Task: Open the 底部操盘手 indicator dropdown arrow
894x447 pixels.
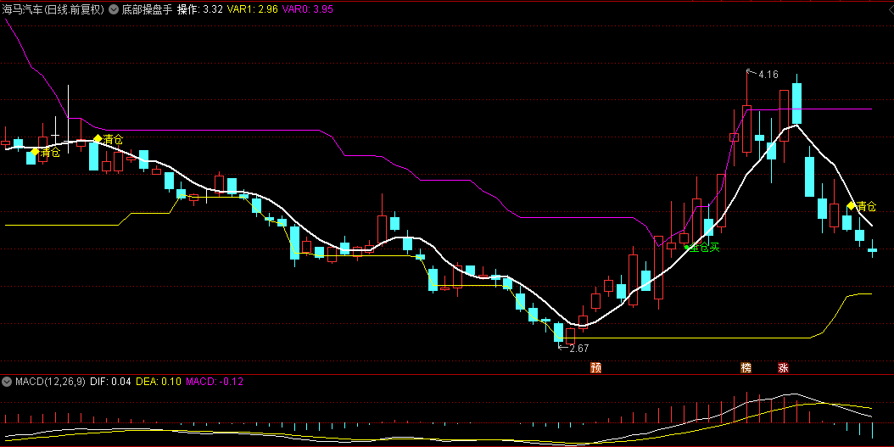Action: click(113, 9)
